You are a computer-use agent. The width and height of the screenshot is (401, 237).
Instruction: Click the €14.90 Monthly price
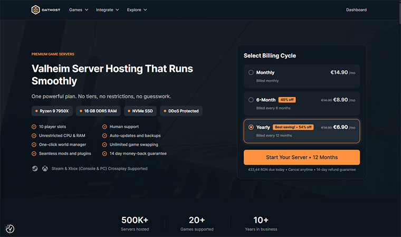(342, 72)
